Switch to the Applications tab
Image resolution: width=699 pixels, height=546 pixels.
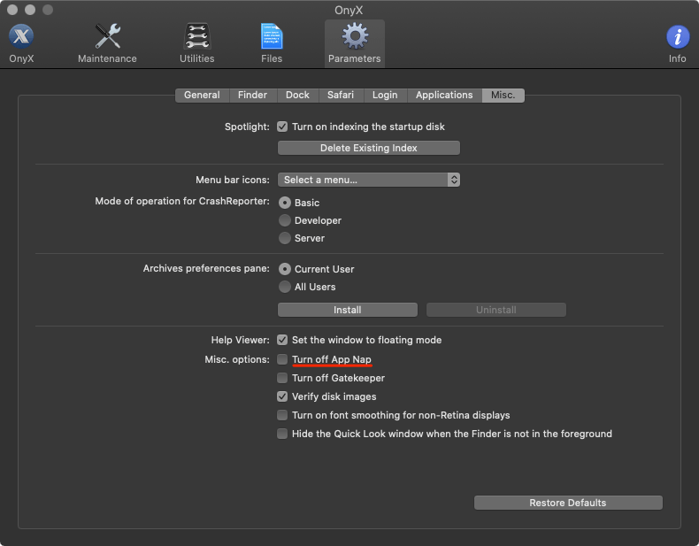(444, 95)
